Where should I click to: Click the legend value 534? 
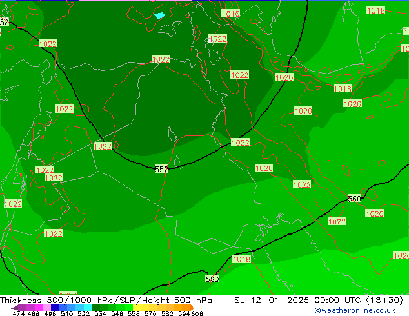point(100,313)
